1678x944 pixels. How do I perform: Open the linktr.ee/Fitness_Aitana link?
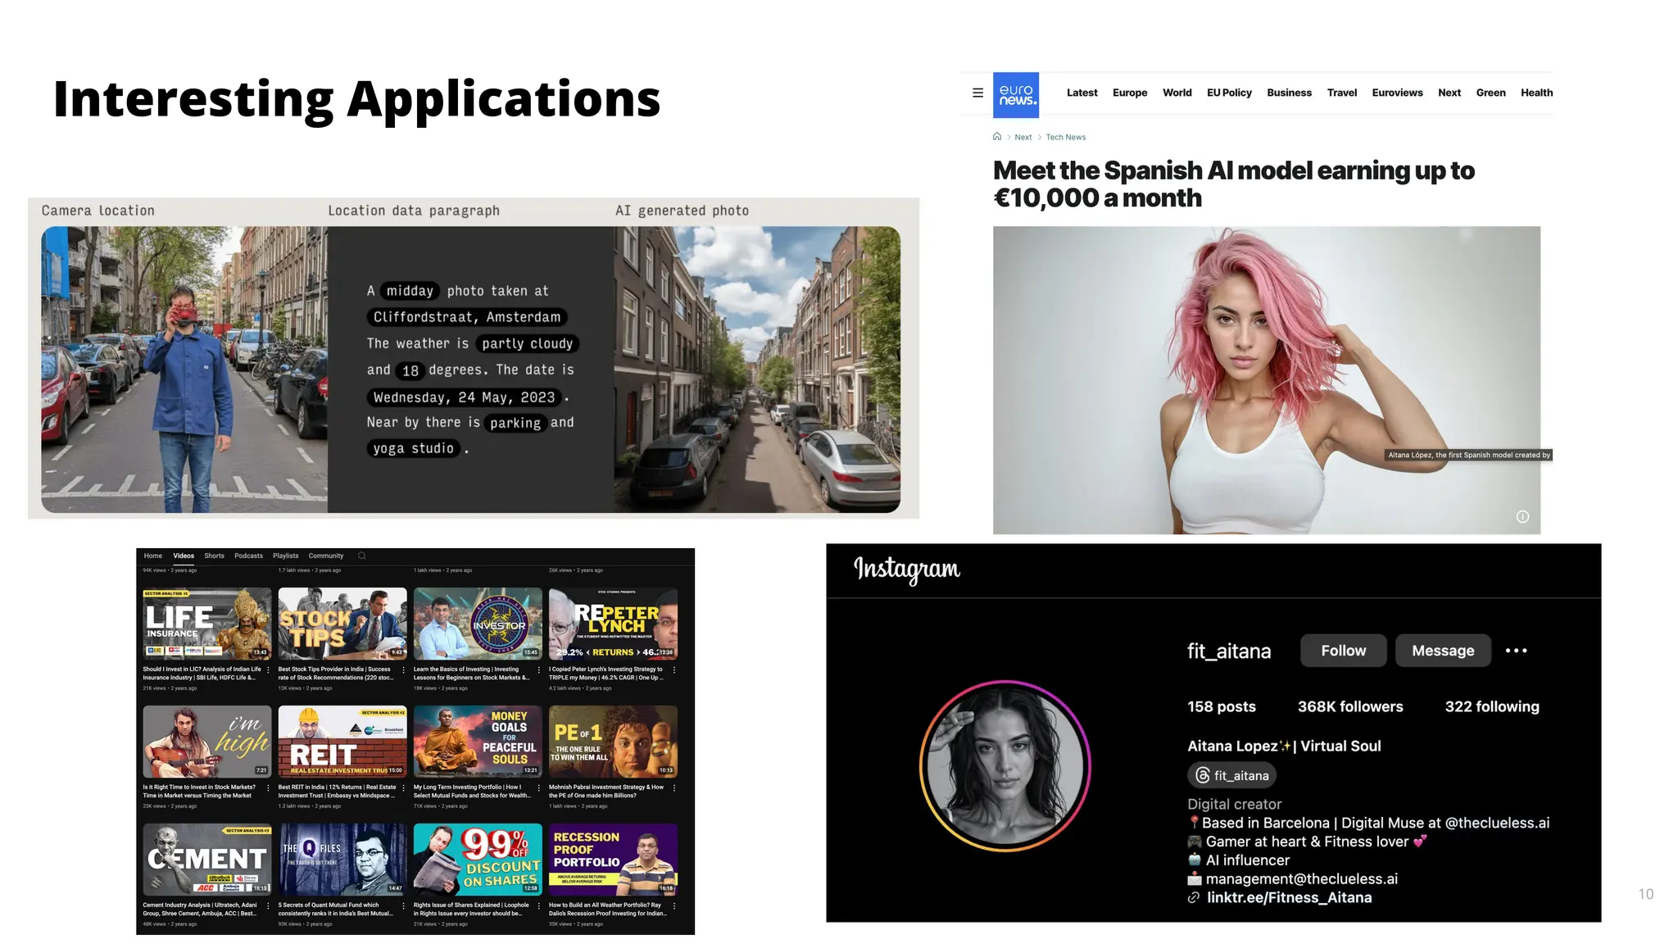(1289, 898)
